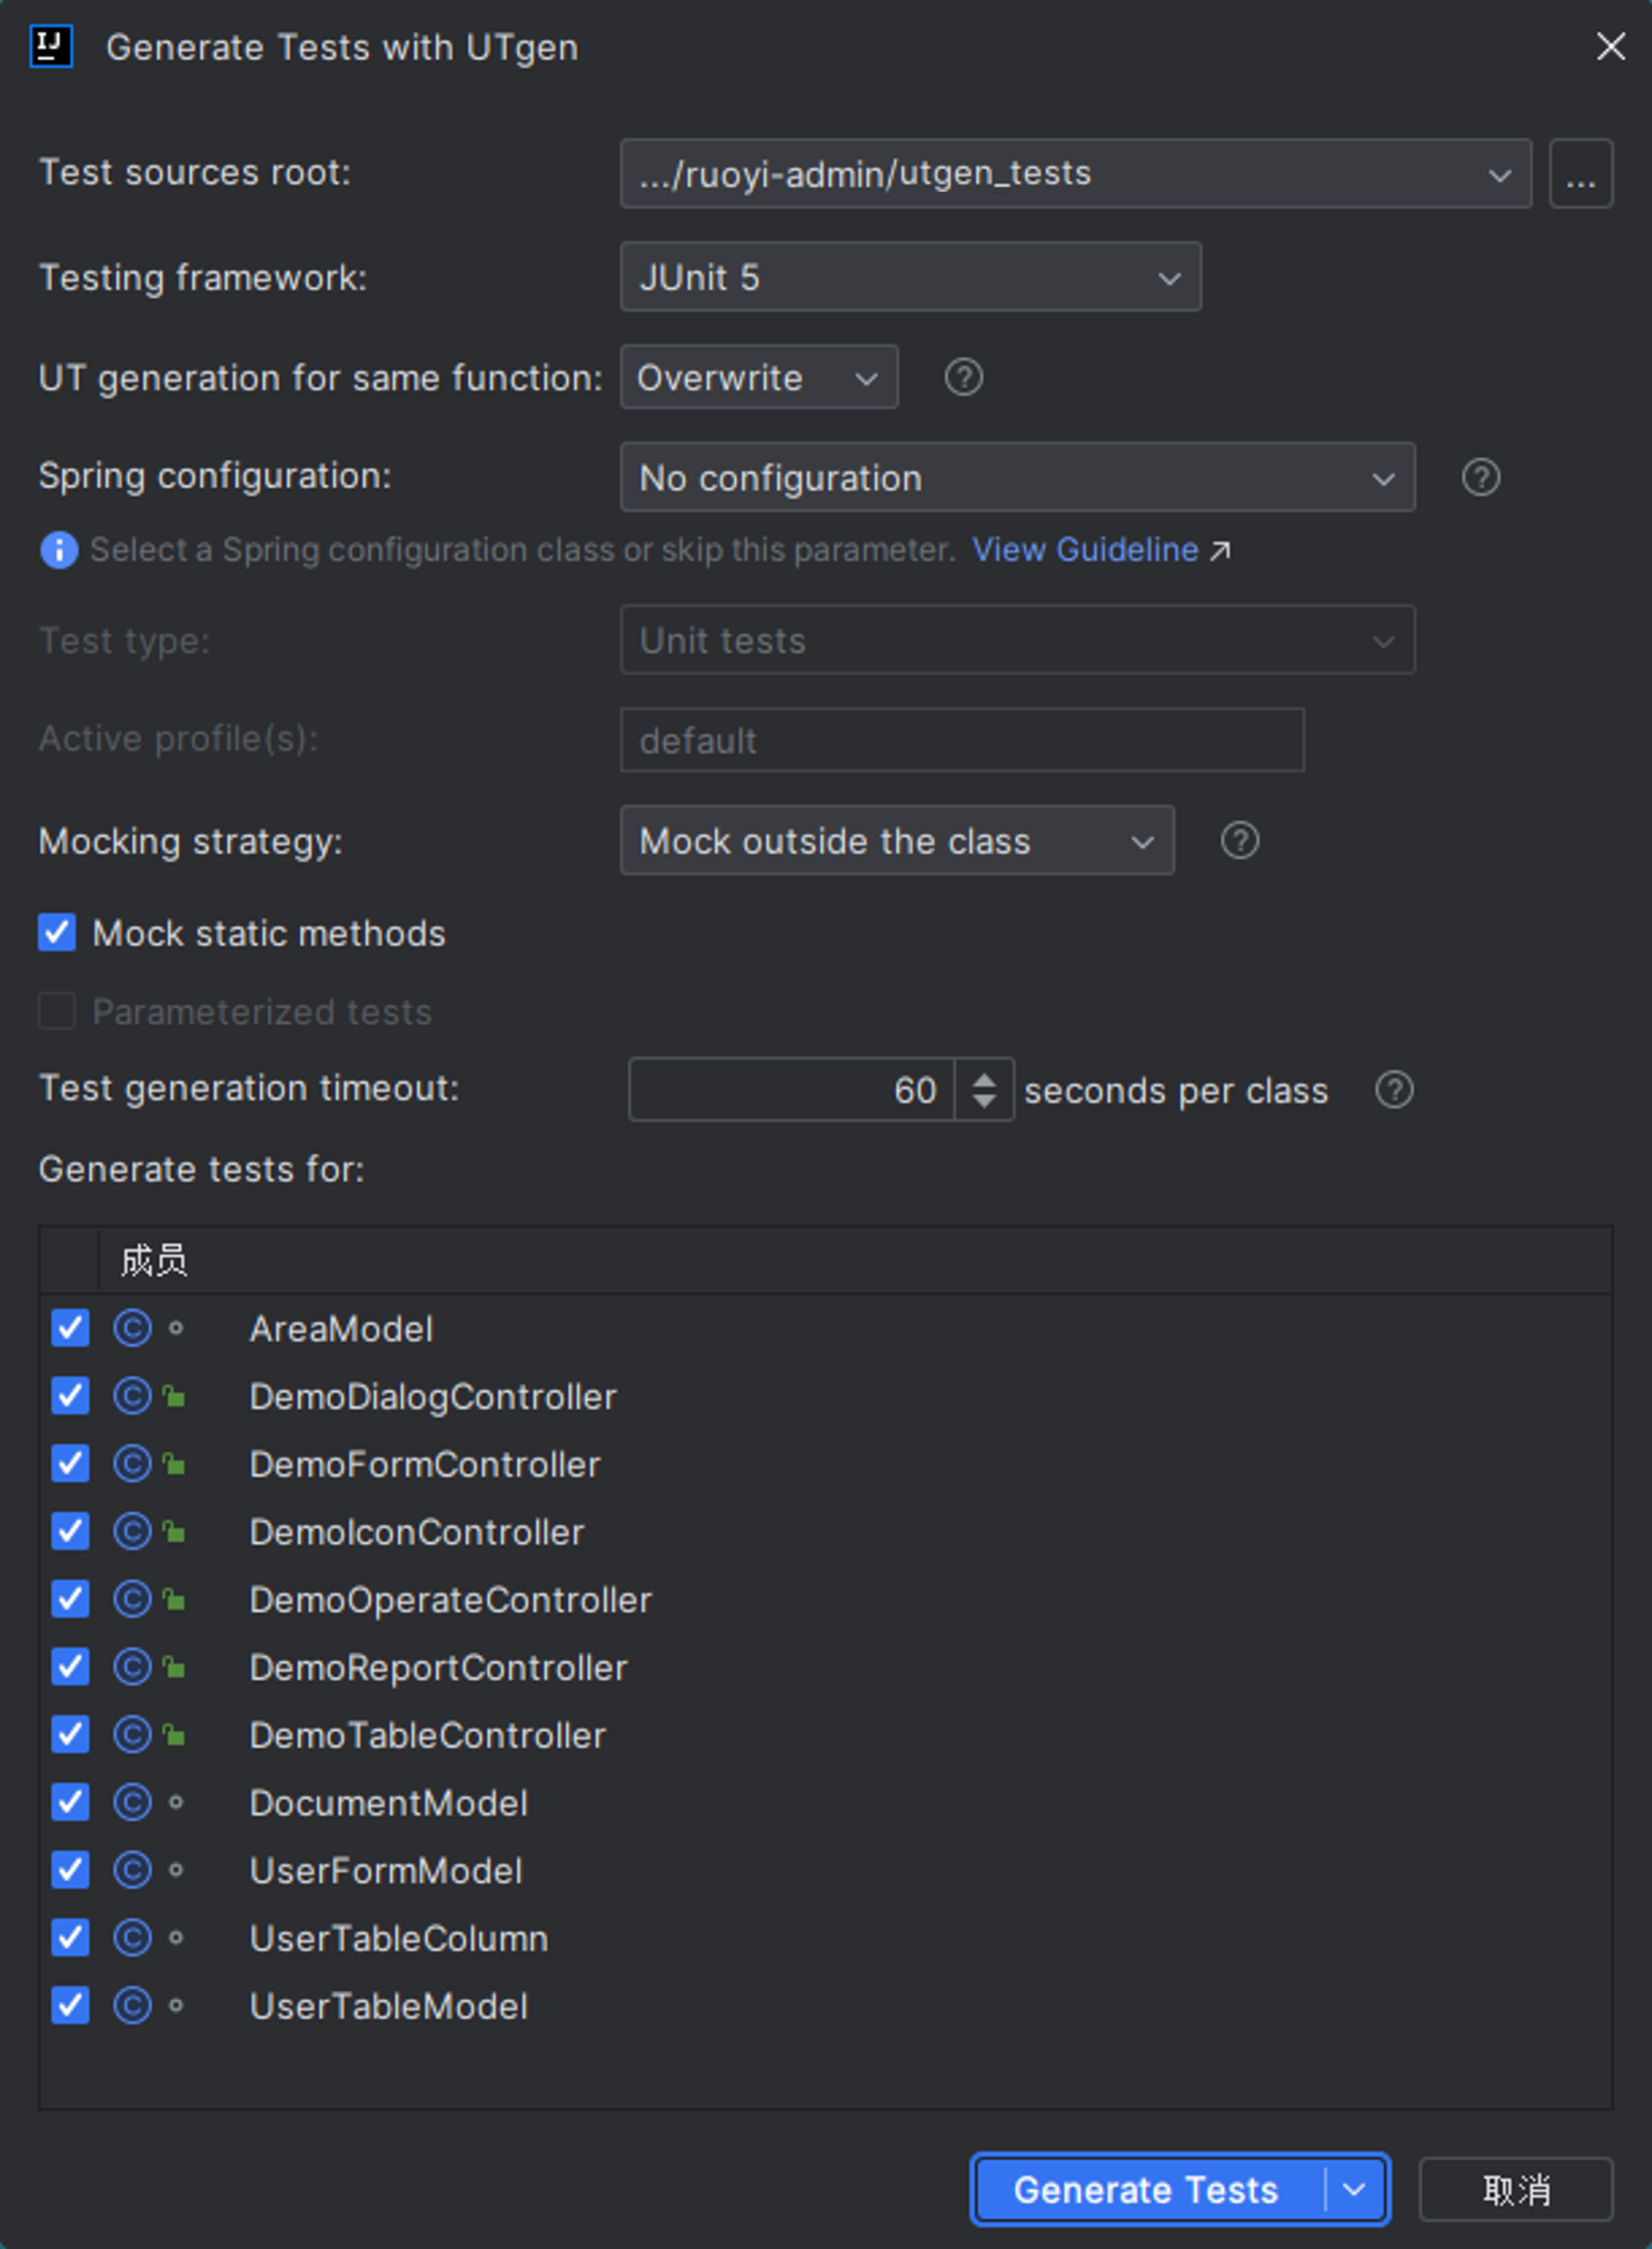Uncheck DemoDialogController checkbox

(x=70, y=1396)
